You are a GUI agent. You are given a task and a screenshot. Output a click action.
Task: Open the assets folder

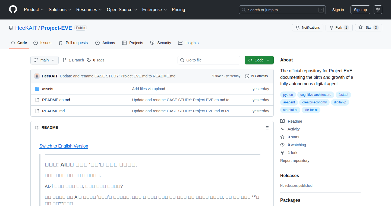[x=48, y=89]
